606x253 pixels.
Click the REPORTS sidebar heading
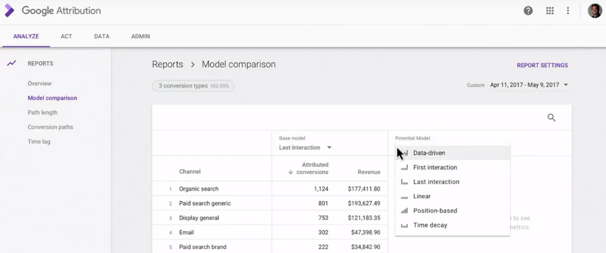pos(40,63)
